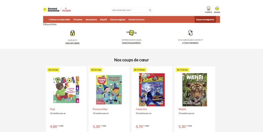
Task: Select the J'aime lire cover thumbnail
Action: point(152,90)
